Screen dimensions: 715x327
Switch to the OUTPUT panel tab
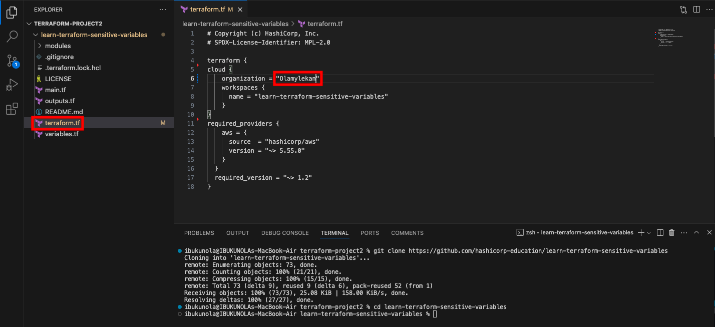(x=237, y=233)
